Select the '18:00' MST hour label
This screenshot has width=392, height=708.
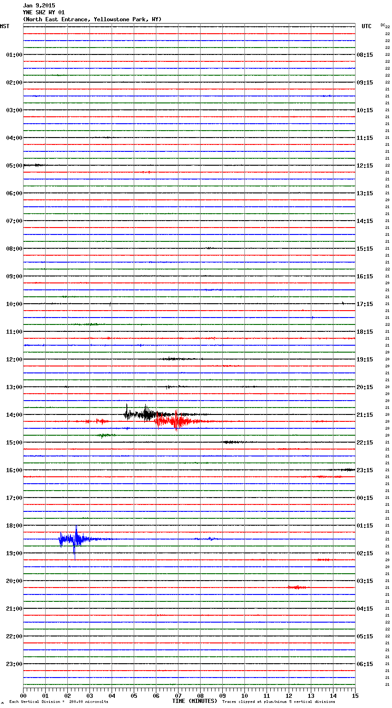pos(14,526)
